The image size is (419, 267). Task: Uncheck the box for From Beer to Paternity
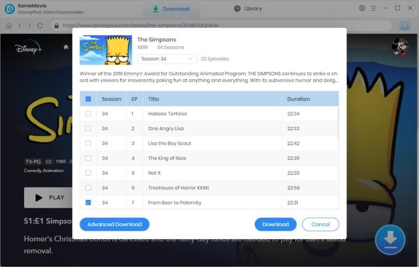(88, 203)
